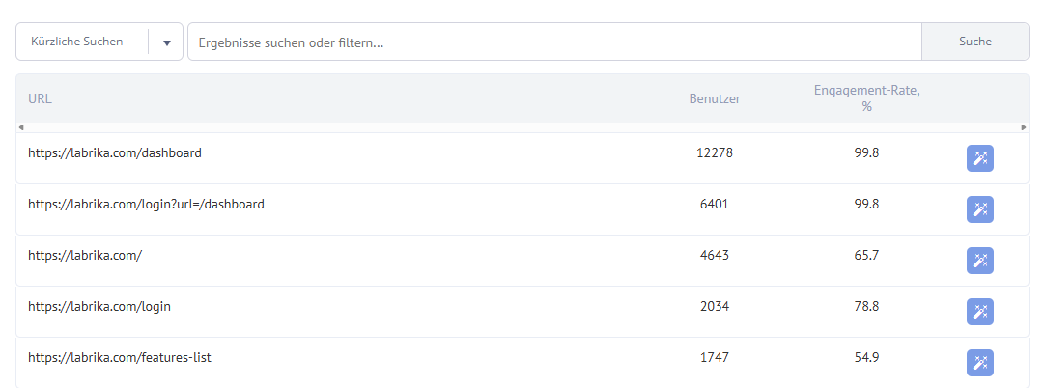
Task: Sort by Benutzer column header
Action: pyautogui.click(x=715, y=99)
